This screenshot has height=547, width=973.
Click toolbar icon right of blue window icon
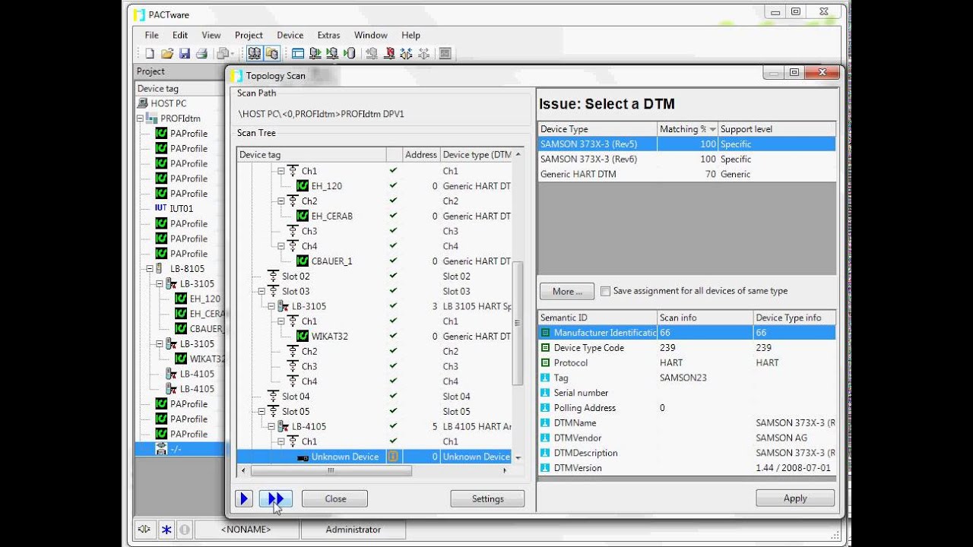coord(315,53)
